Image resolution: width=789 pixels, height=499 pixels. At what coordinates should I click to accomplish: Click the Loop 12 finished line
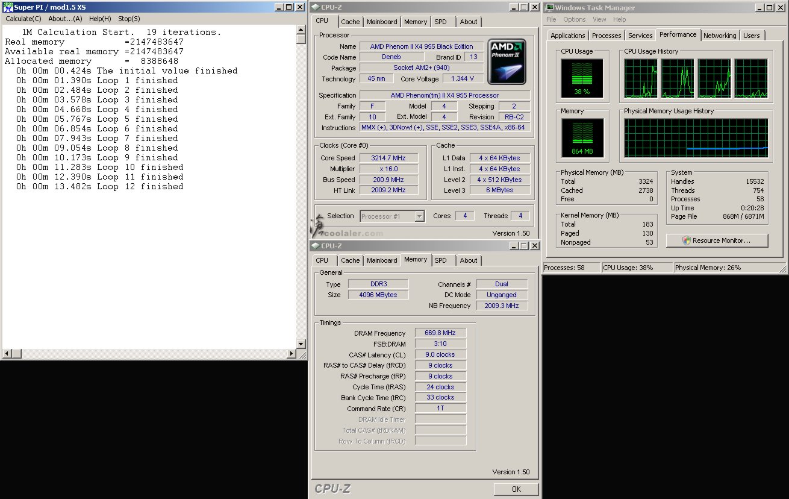[100, 187]
